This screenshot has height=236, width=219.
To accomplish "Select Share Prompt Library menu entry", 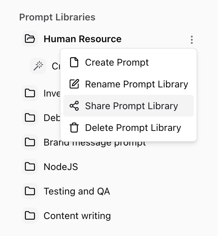I will tap(131, 106).
